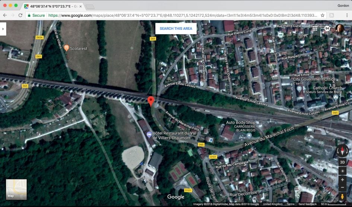Screen dimensions: 352x207
Task: Toggle the 3D view button
Action: point(342,162)
